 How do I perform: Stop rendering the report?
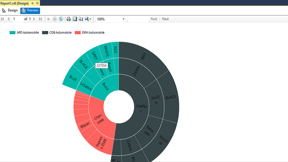55,19
